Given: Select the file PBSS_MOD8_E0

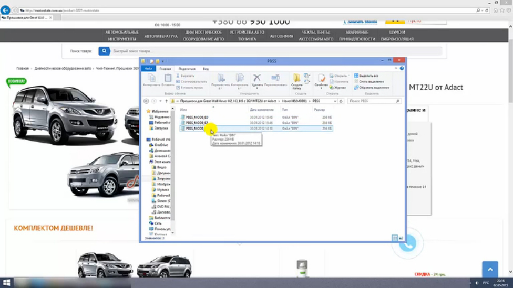Looking at the screenshot, I should pos(197,117).
